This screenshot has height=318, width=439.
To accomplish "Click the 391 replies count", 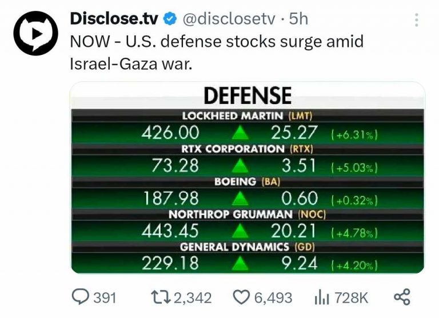I will (105, 298).
